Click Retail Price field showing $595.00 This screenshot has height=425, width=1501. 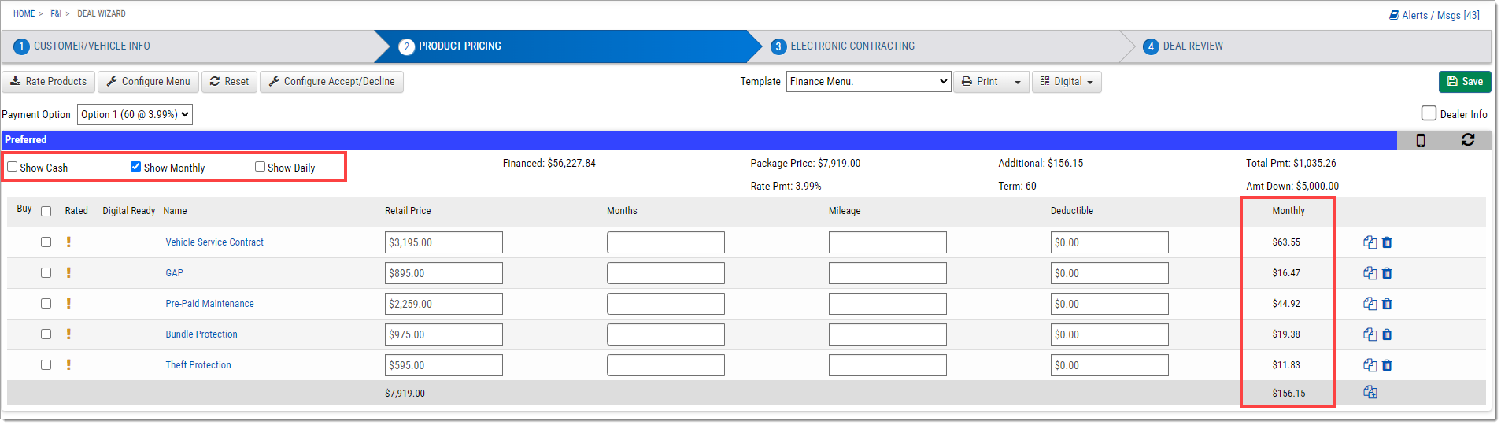click(444, 365)
